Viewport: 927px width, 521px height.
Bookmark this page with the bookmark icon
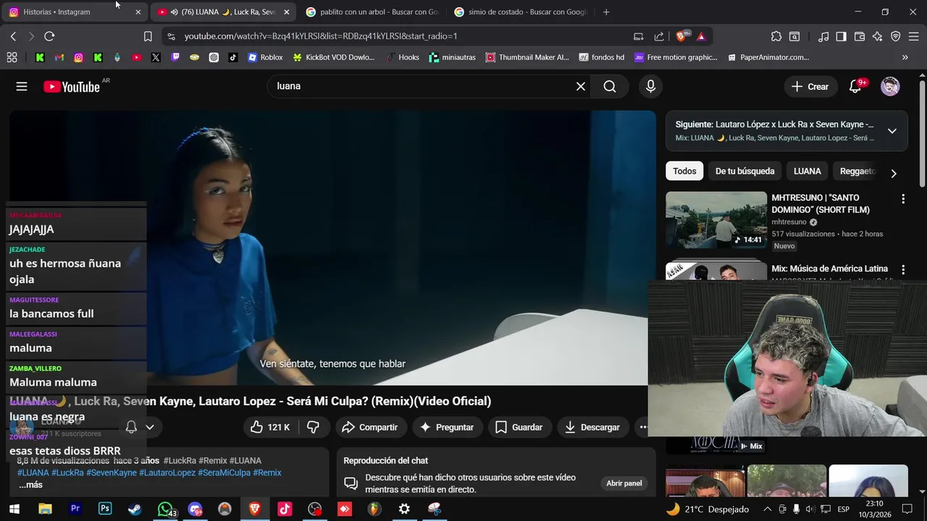148,36
